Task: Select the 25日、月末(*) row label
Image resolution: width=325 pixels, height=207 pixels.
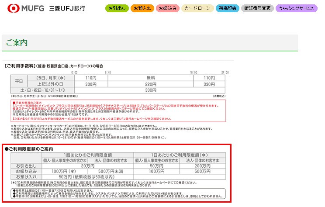Action: pos(51,78)
